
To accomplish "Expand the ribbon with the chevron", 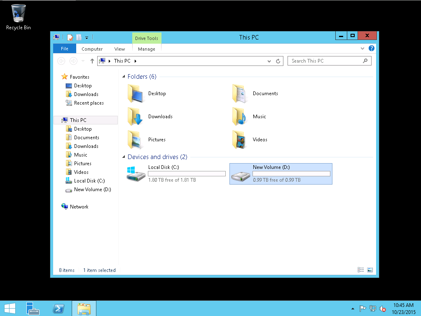I will pyautogui.click(x=363, y=49).
